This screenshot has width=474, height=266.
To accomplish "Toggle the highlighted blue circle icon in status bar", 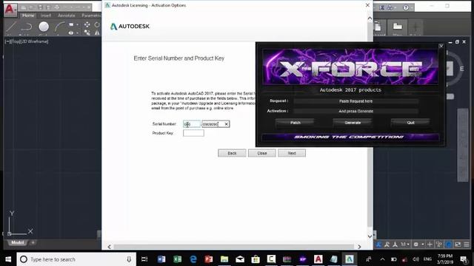I will (449, 245).
